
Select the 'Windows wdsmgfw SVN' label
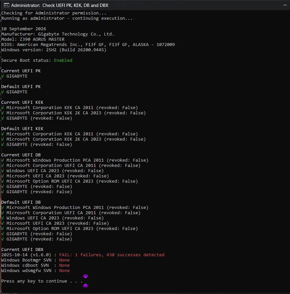pyautogui.click(x=26, y=270)
